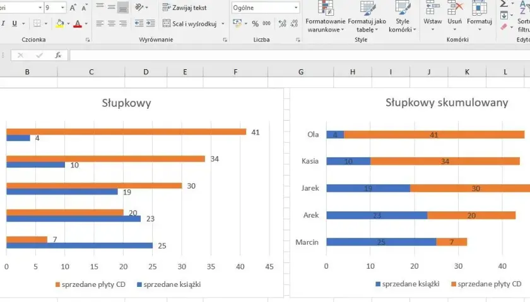530x302 pixels.
Task: Toggle underline formatting
Action: point(15,23)
